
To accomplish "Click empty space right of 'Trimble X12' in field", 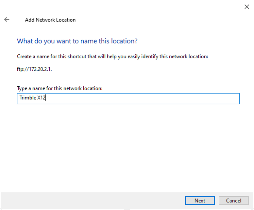I will 143,98.
